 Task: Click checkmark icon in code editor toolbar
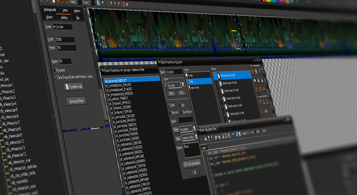pyautogui.click(x=201, y=139)
